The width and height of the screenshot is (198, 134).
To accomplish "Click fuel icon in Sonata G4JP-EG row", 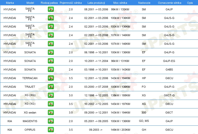I will point(51,61).
